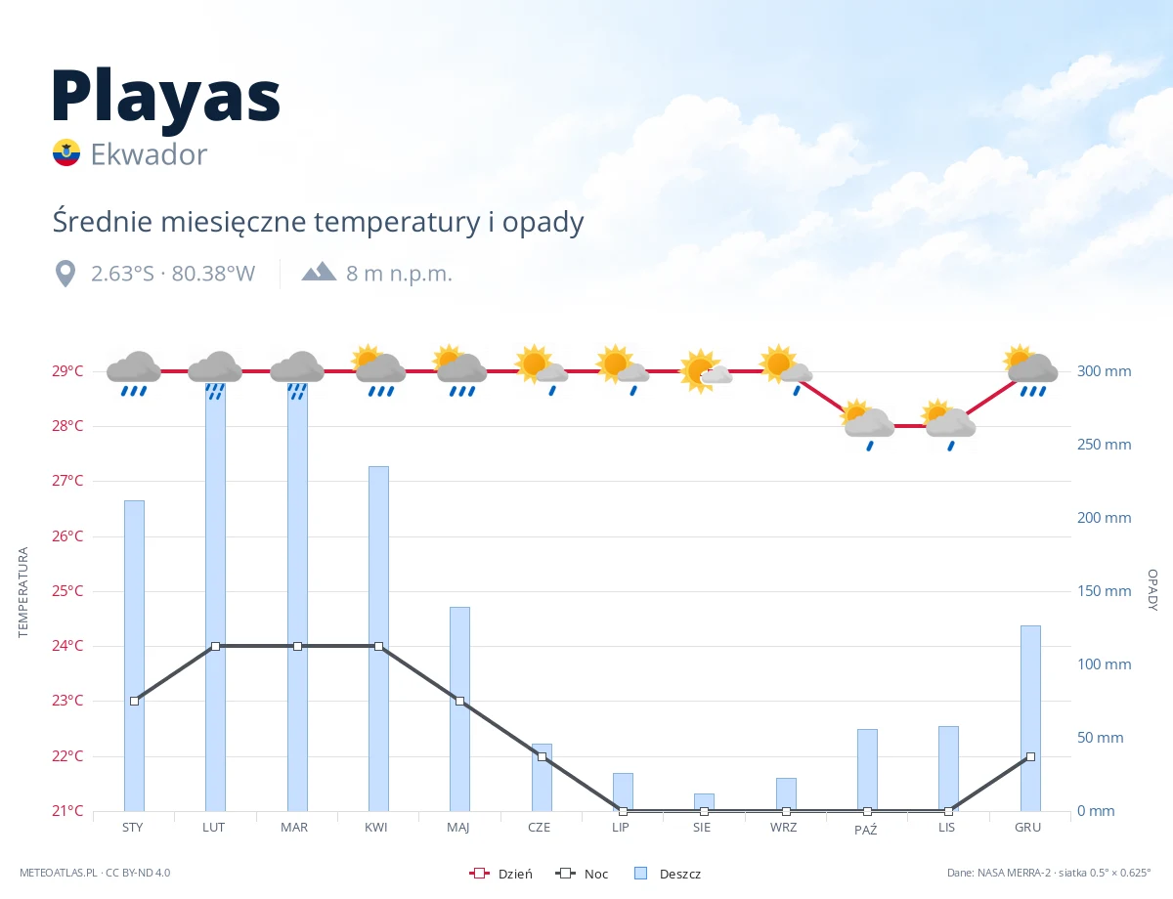Click the 300 mm rainfall axis label

(x=1104, y=371)
